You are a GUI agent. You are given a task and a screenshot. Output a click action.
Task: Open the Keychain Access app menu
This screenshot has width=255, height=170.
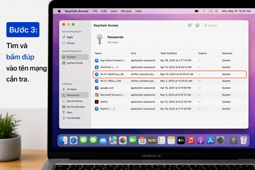[x=76, y=11]
